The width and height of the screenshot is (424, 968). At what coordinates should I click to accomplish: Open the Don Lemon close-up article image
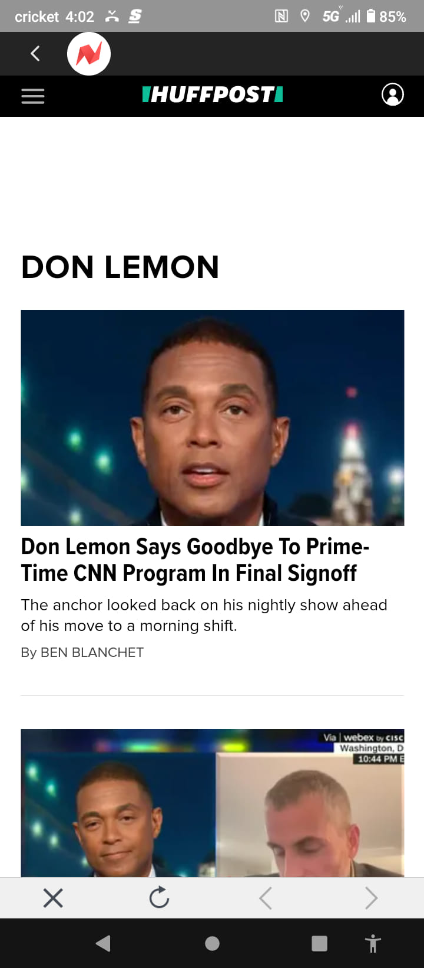point(213,418)
